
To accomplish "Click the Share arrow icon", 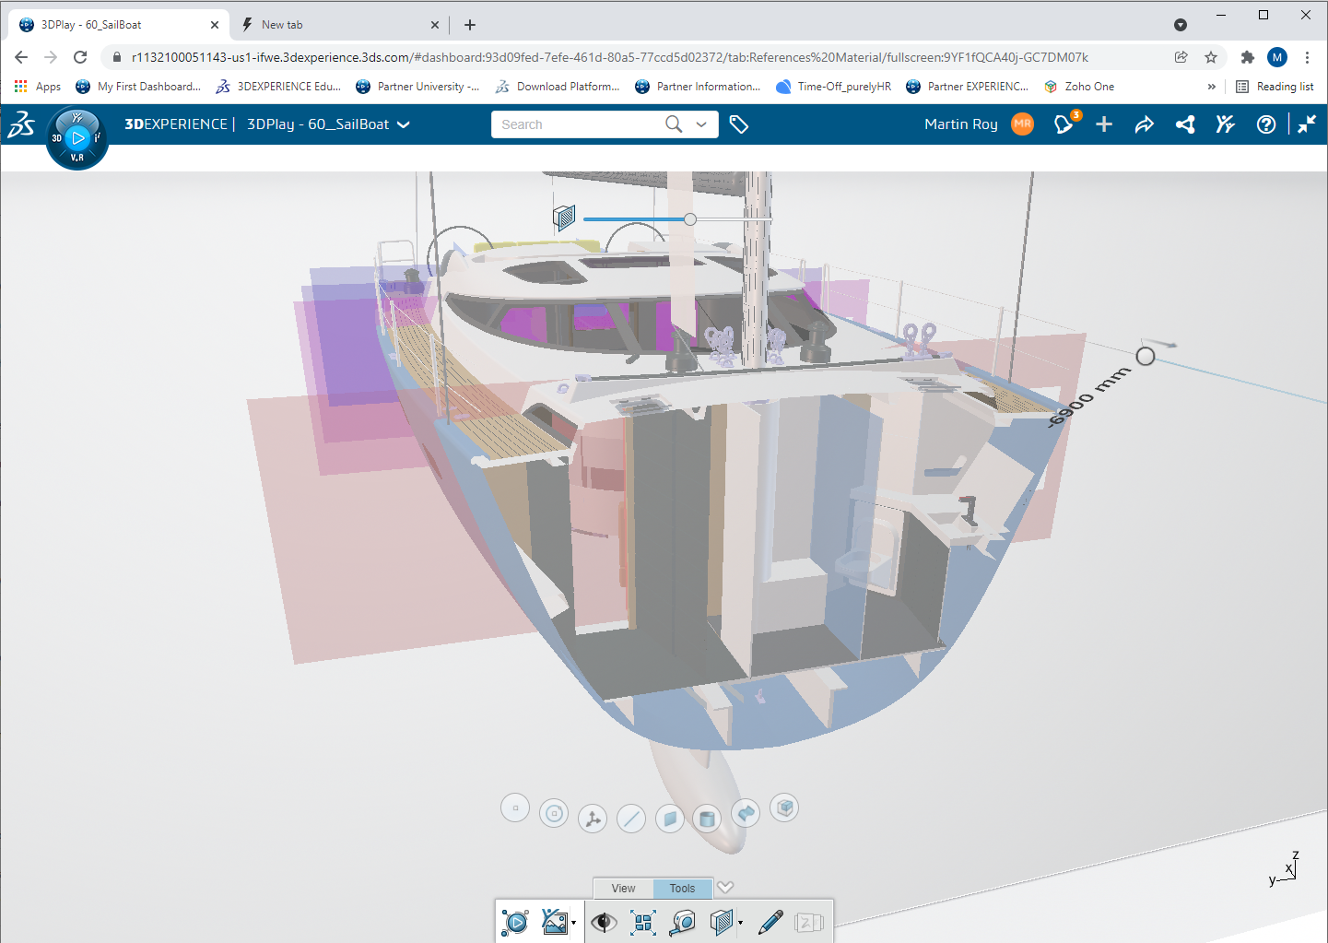I will 1144,124.
